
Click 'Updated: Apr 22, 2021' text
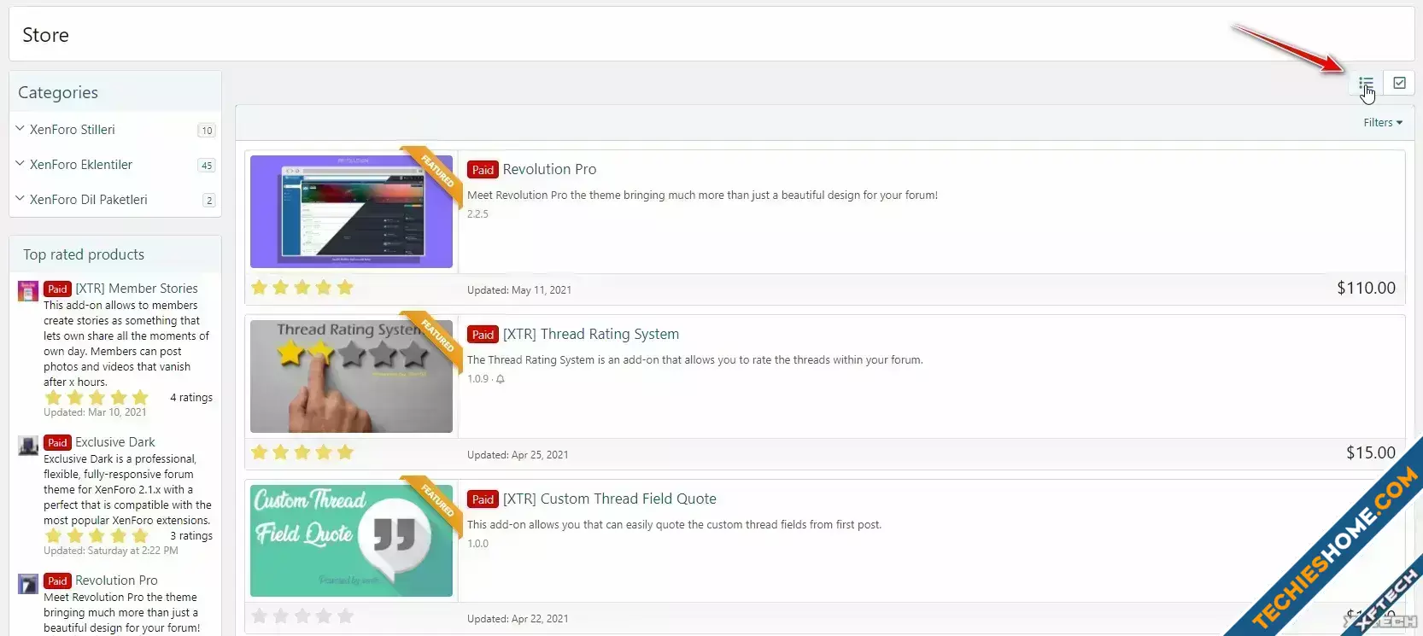click(518, 619)
